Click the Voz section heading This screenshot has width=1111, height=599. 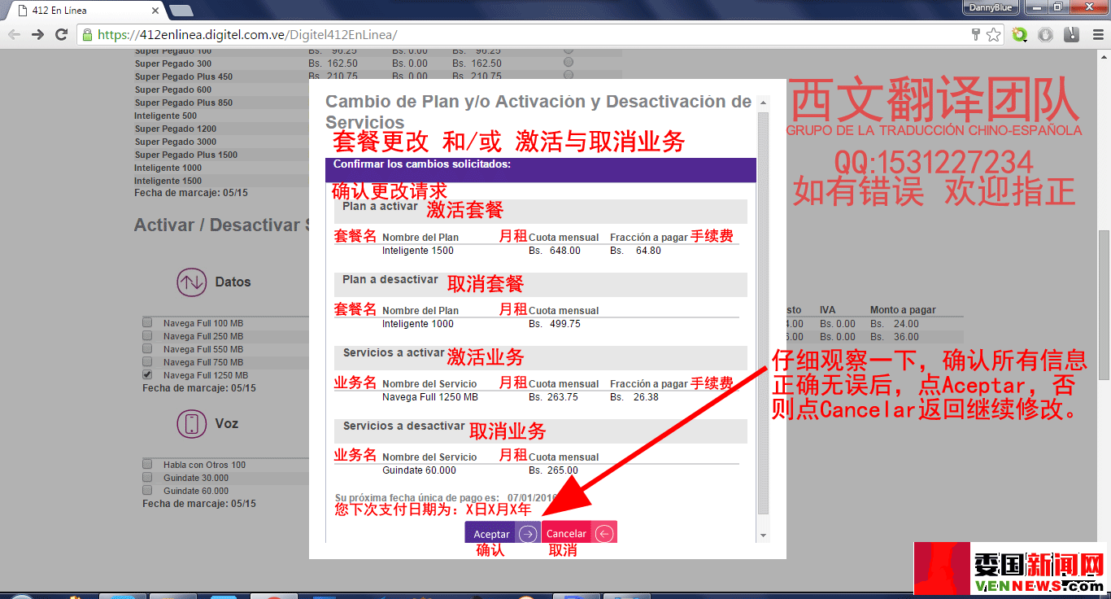click(x=227, y=423)
